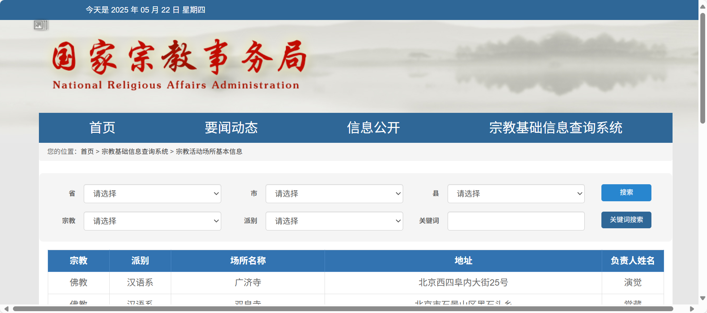This screenshot has height=313, width=707.
Task: Open 宗教基础信息查询系统 in navigation bar
Action: [555, 128]
